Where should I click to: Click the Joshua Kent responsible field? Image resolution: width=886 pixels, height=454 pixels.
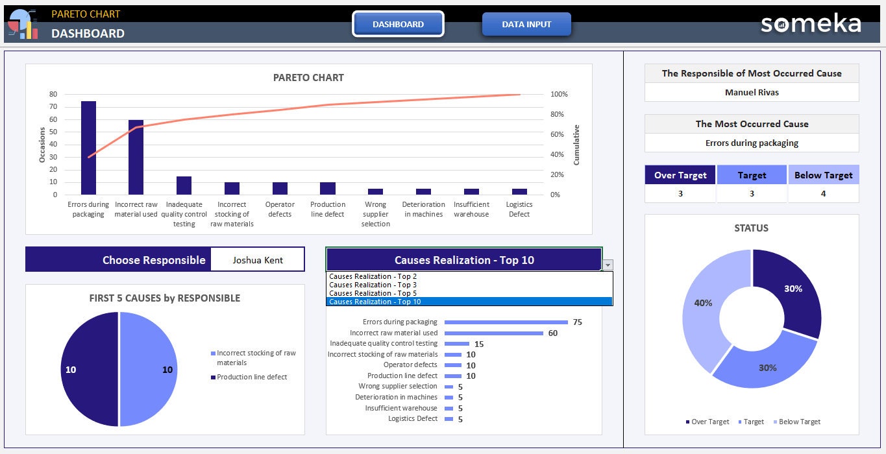tap(258, 259)
